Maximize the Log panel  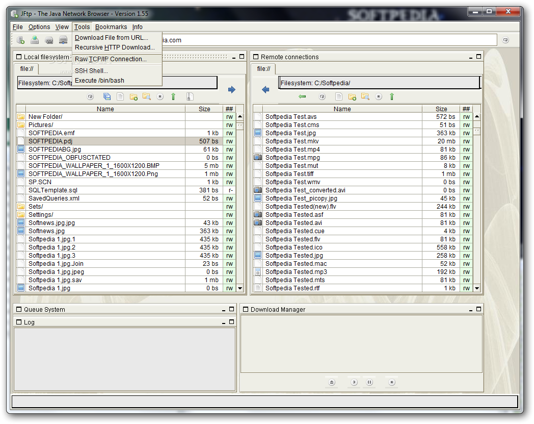231,321
